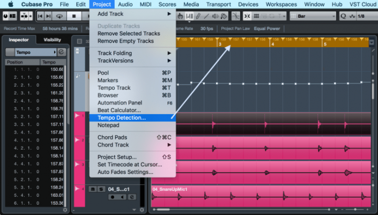Screen dimensions: 378x215
Task: Click the Equal Power pan law value
Action: pyautogui.click(x=267, y=28)
